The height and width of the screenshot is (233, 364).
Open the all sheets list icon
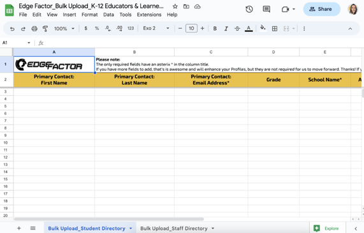[33, 228]
